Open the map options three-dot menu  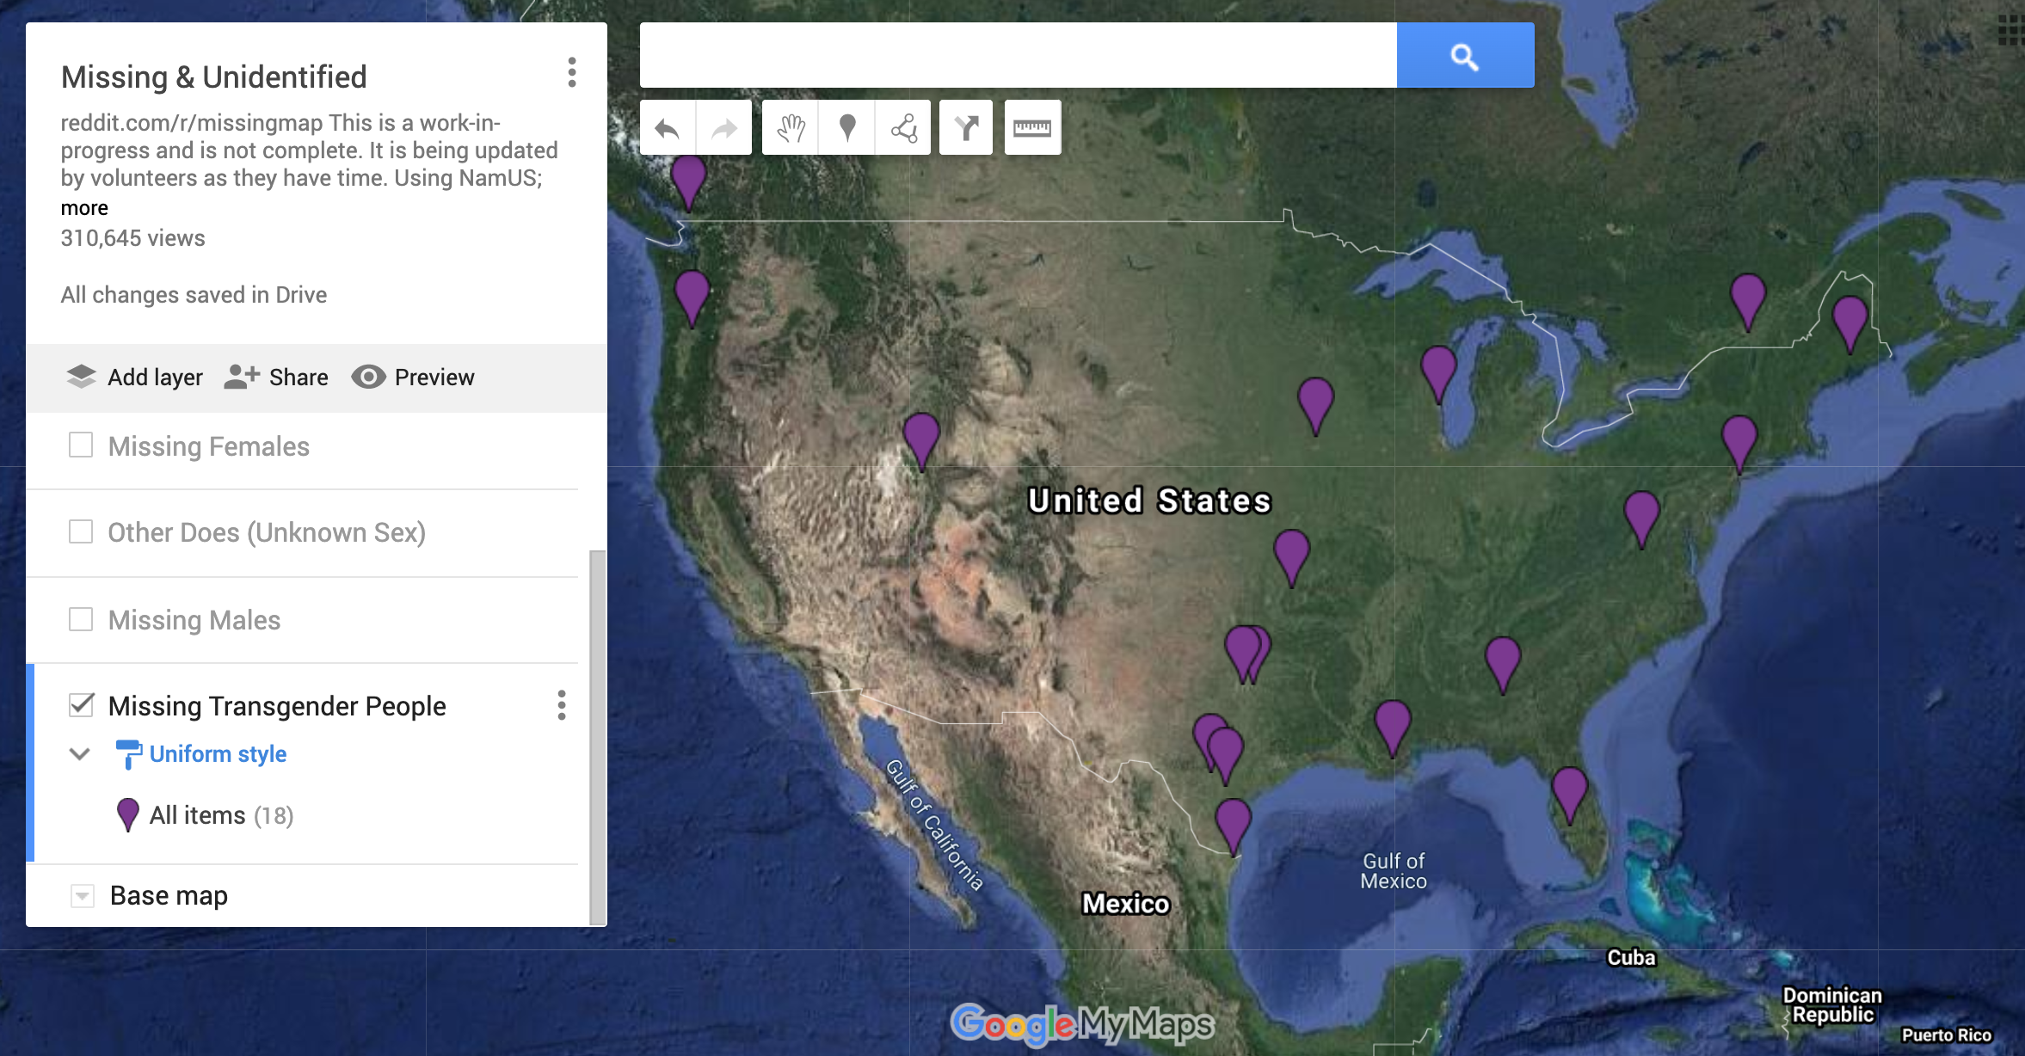(572, 72)
